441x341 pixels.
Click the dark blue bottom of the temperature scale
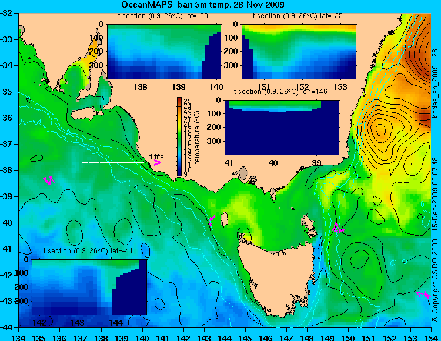tap(179, 172)
